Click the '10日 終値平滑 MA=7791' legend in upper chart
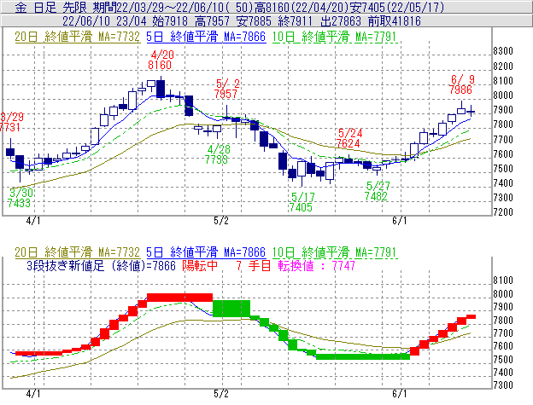This screenshot has height=405, width=533. pyautogui.click(x=335, y=37)
